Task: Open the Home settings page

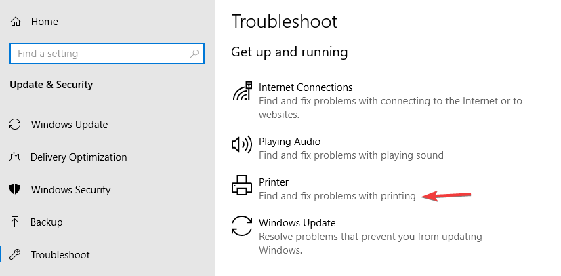Action: pyautogui.click(x=44, y=22)
